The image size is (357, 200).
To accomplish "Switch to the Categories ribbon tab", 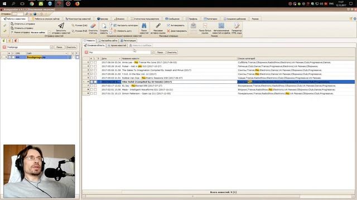I will [x=210, y=19].
